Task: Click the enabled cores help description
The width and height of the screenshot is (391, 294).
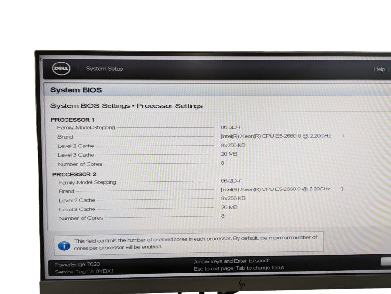Action: tap(196, 242)
